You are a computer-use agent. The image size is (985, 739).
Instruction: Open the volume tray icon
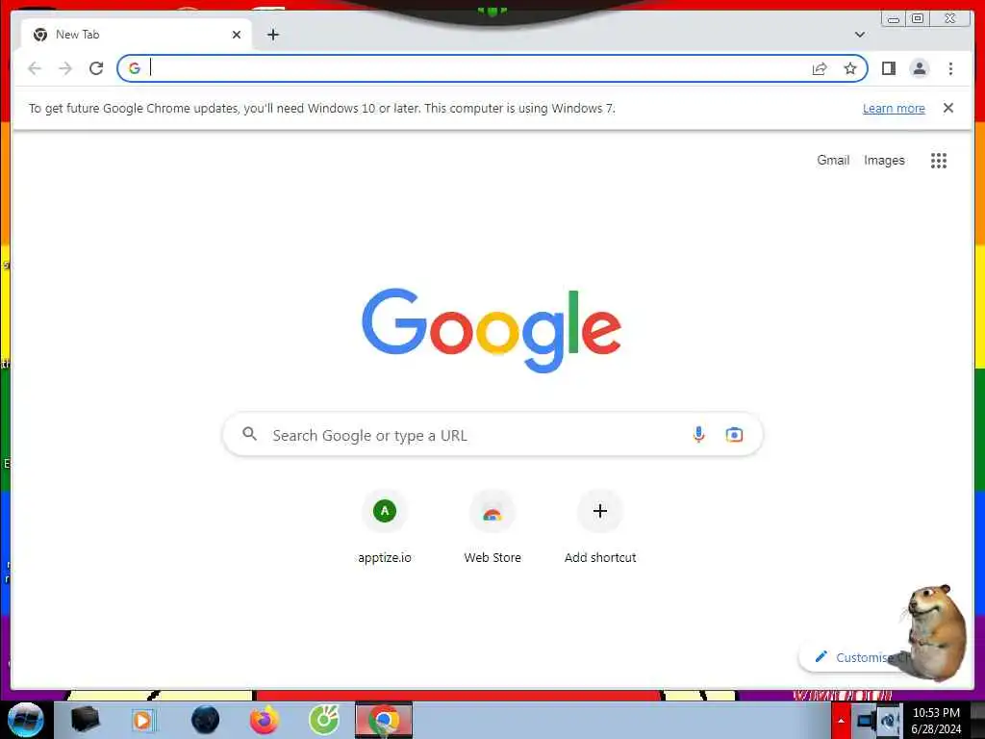click(890, 721)
